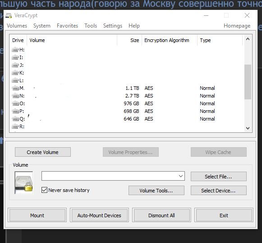Close the VeraCrypt window

pyautogui.click(x=247, y=15)
